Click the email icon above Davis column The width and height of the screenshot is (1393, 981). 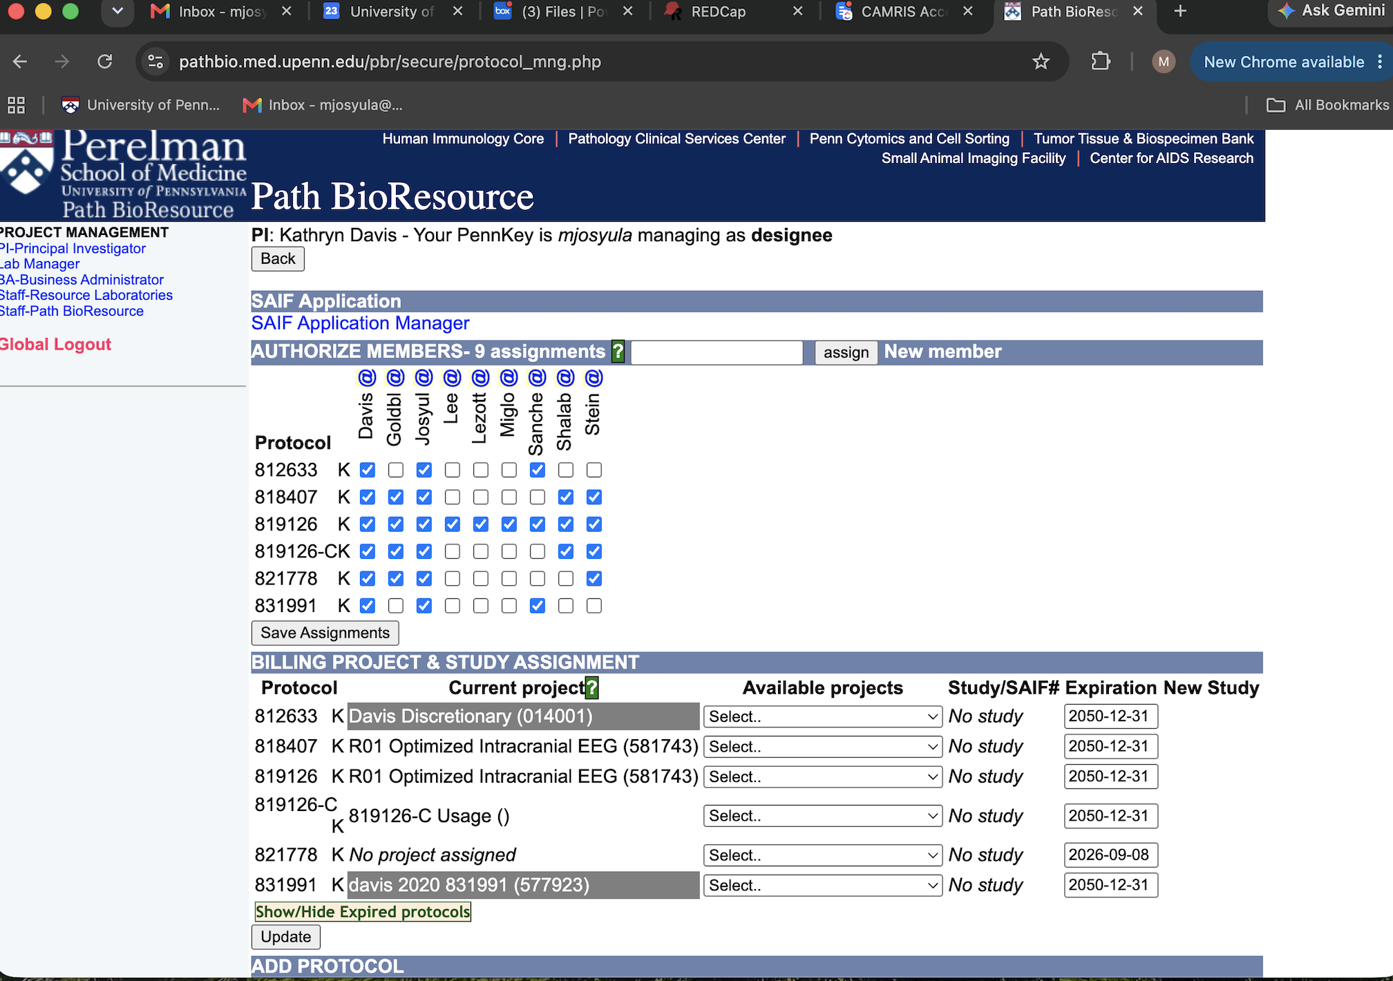click(x=367, y=378)
